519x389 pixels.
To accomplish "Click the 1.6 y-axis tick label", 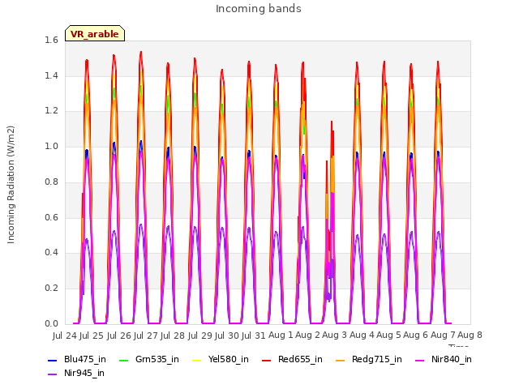I will pyautogui.click(x=51, y=40).
